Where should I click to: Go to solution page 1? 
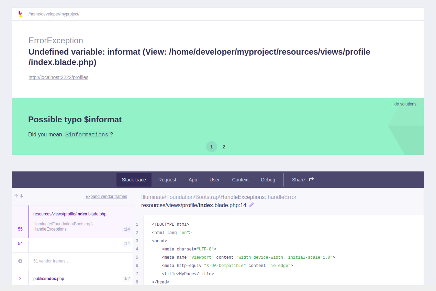(212, 147)
